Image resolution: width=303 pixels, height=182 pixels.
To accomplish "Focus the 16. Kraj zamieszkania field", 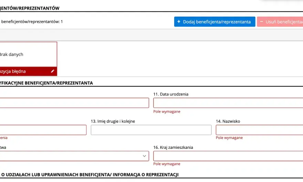I will pos(228,156).
